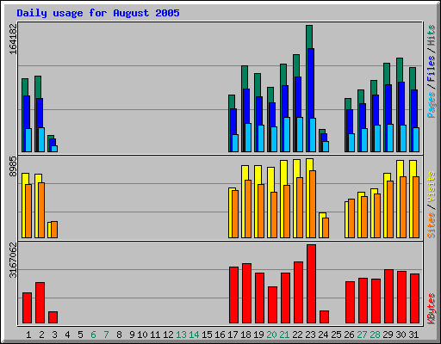Click the yellow Visits legend label

432,187
